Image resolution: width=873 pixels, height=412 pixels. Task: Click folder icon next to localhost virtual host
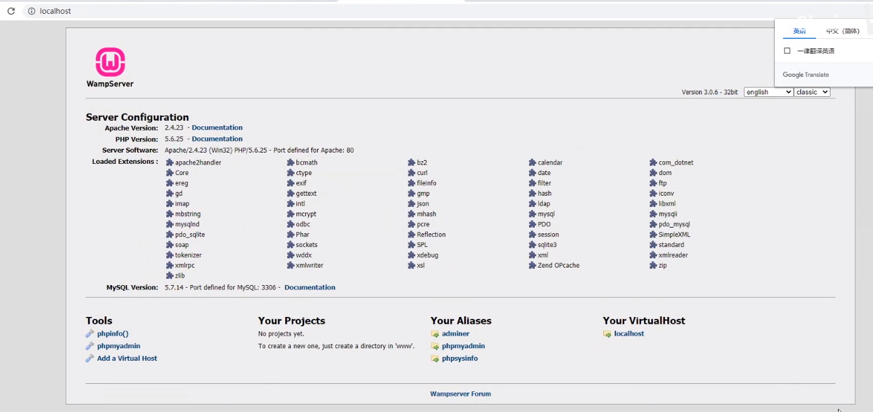[x=607, y=334]
